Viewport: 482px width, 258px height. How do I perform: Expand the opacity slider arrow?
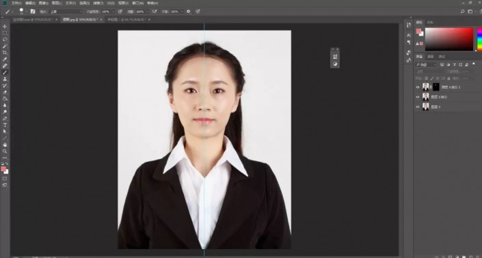pyautogui.click(x=113, y=12)
